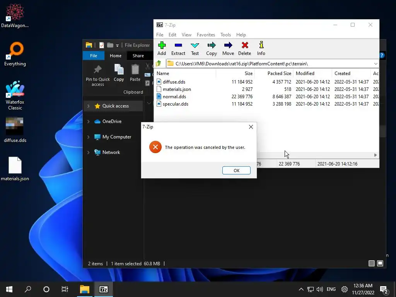
Task: Sort the list by the Name column
Action: pos(185,73)
